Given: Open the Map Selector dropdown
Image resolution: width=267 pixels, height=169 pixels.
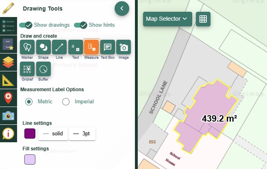Looking at the screenshot, I should pos(167,19).
